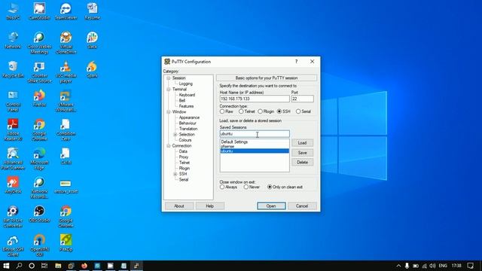Set close window on exit to Always

(222, 187)
